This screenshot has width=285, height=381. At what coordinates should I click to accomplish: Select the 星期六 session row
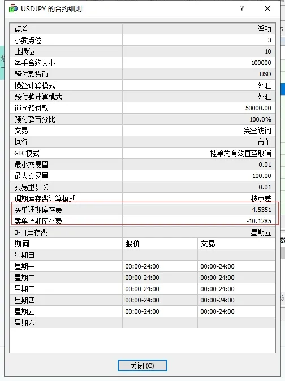point(142,323)
